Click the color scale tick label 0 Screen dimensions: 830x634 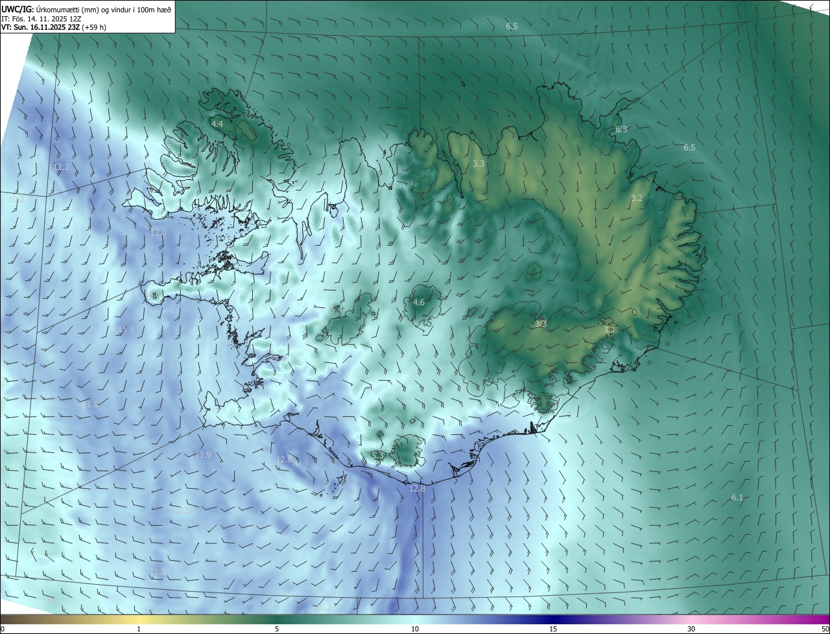coord(3,629)
